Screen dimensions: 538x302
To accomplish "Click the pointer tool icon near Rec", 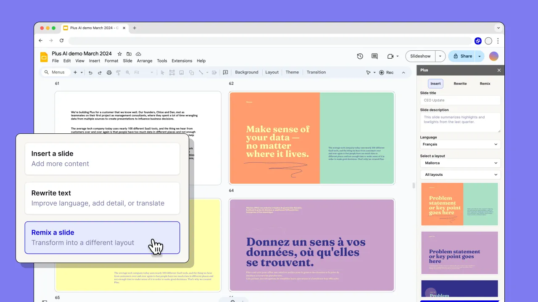I will [368, 73].
